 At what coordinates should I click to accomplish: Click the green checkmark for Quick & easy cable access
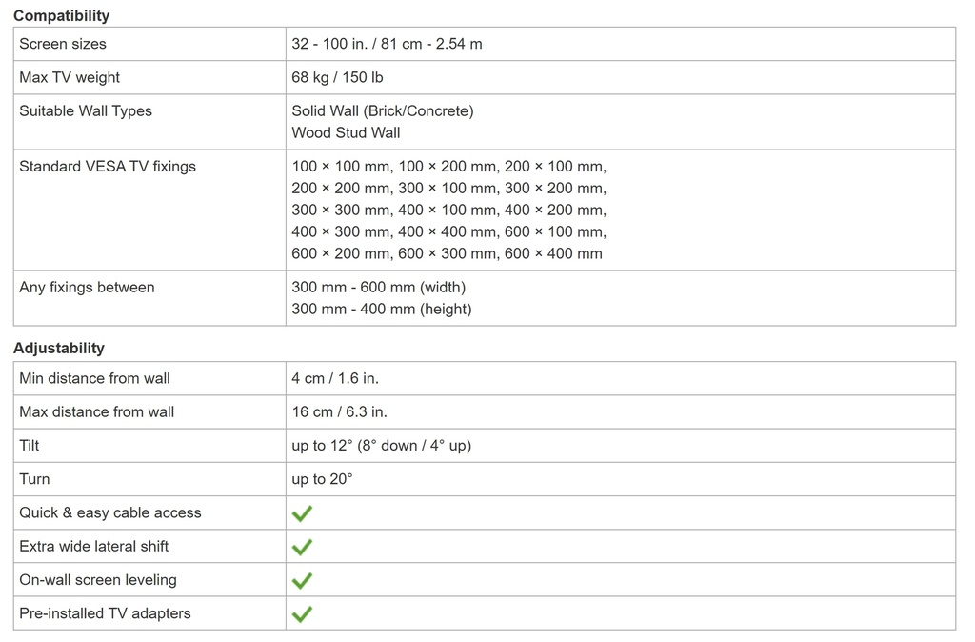click(302, 513)
